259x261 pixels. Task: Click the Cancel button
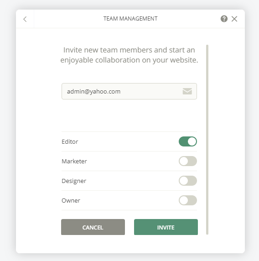[93, 227]
